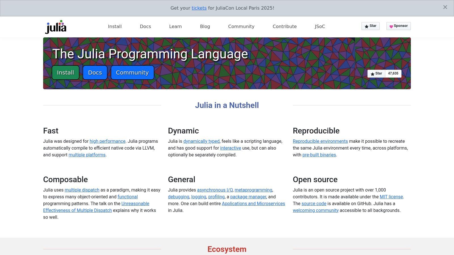Screen dimensions: 454x255
Task: Follow the MIT license link
Action: (x=391, y=197)
